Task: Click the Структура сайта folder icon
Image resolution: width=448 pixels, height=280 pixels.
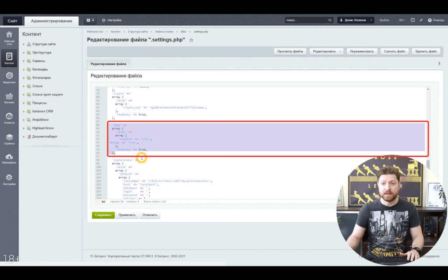Action: click(29, 44)
